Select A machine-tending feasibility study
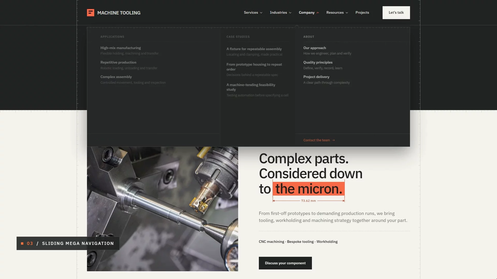This screenshot has width=497, height=279. pyautogui.click(x=257, y=90)
